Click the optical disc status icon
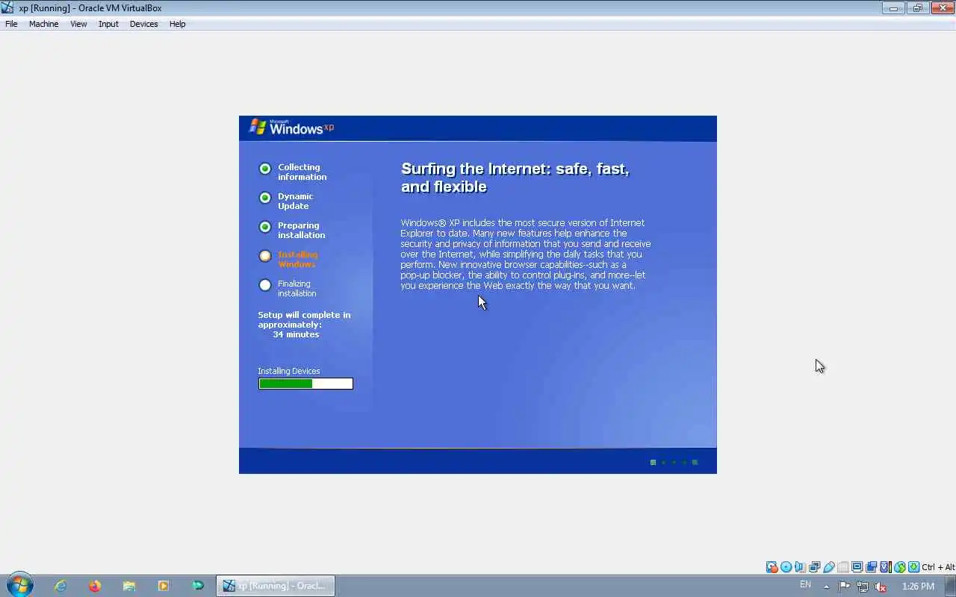 786,567
